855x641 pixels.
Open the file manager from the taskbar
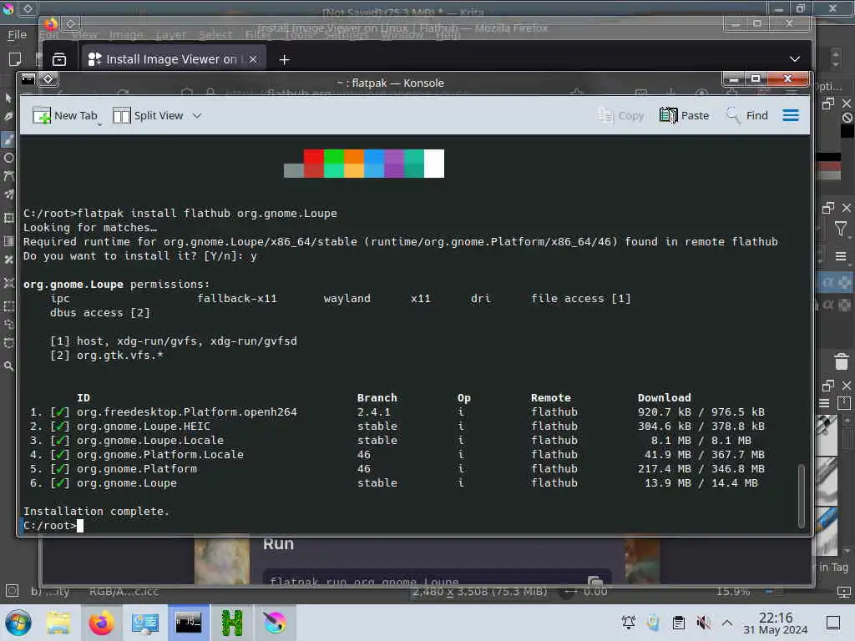[58, 623]
